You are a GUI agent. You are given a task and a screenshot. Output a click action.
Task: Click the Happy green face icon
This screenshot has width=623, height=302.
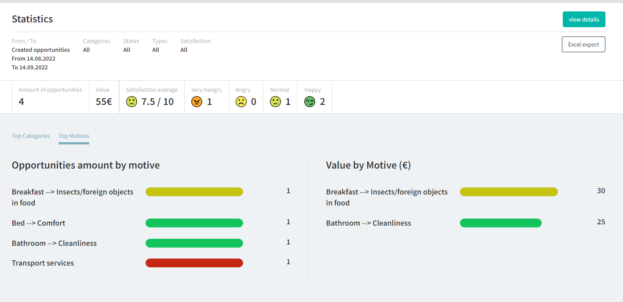tap(310, 102)
